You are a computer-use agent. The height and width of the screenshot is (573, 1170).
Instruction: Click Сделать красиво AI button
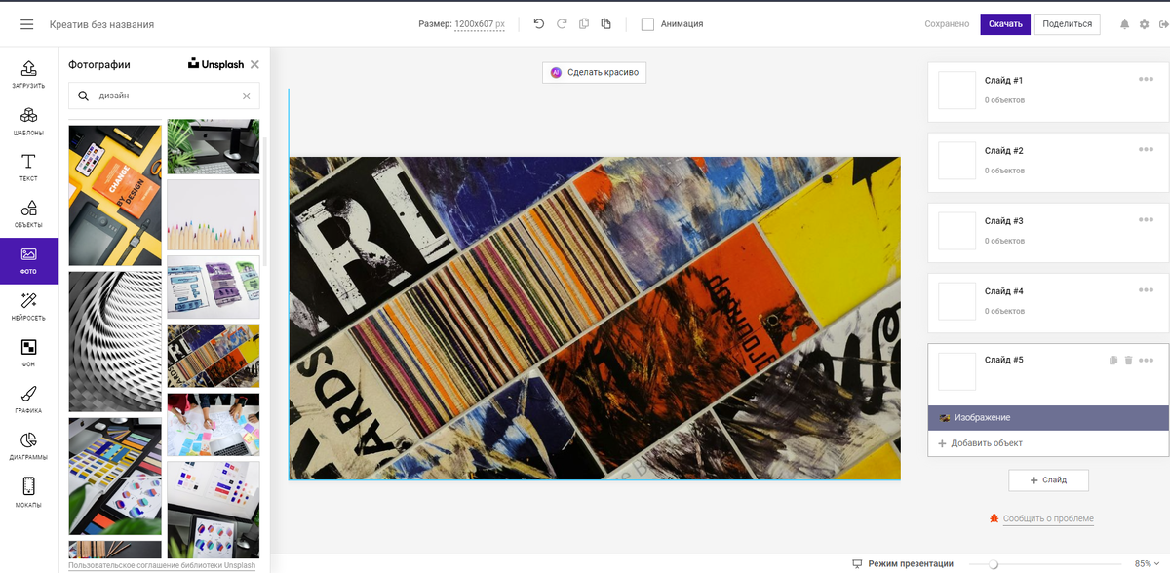(594, 72)
